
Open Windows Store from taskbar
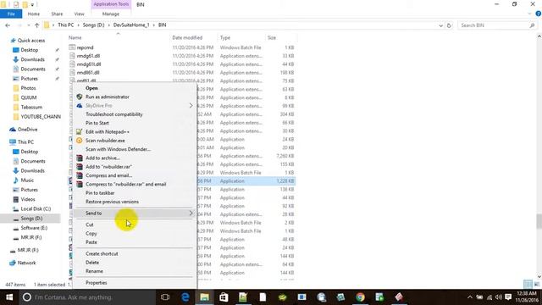click(224, 297)
